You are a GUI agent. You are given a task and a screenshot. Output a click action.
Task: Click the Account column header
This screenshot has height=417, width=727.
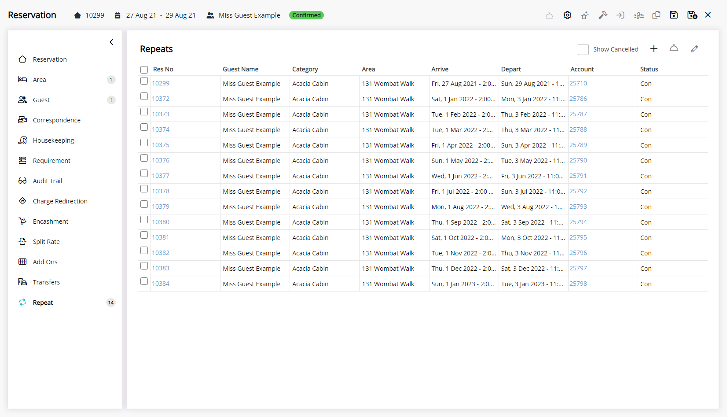click(x=582, y=69)
